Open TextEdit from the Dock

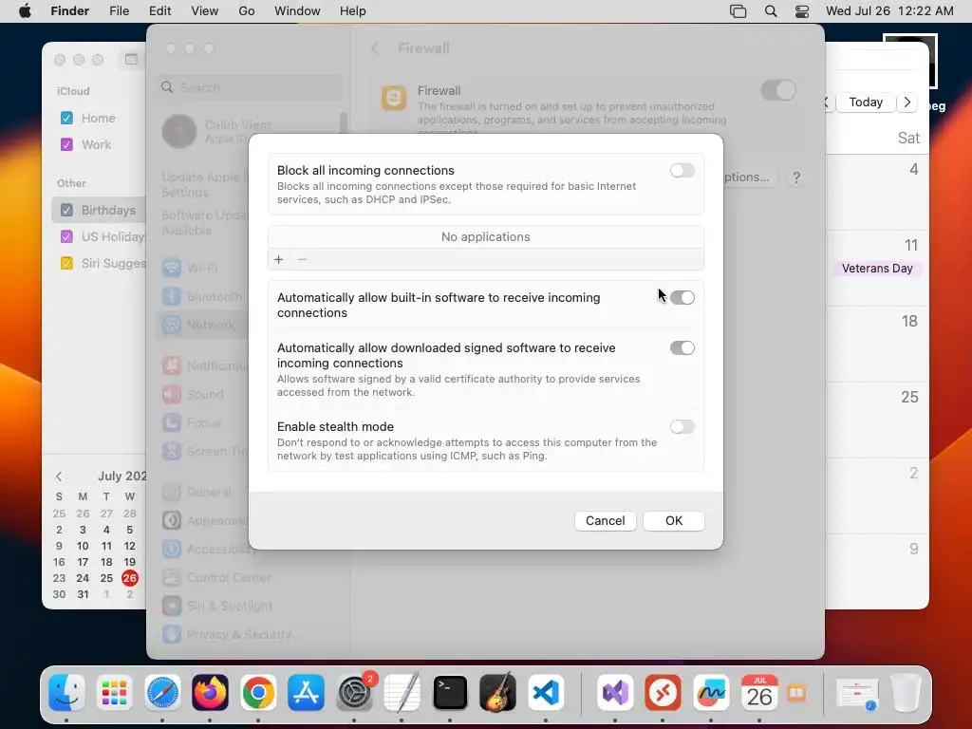click(402, 692)
